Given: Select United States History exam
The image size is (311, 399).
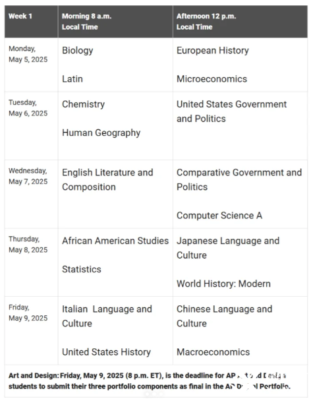Looking at the screenshot, I should 107,352.
